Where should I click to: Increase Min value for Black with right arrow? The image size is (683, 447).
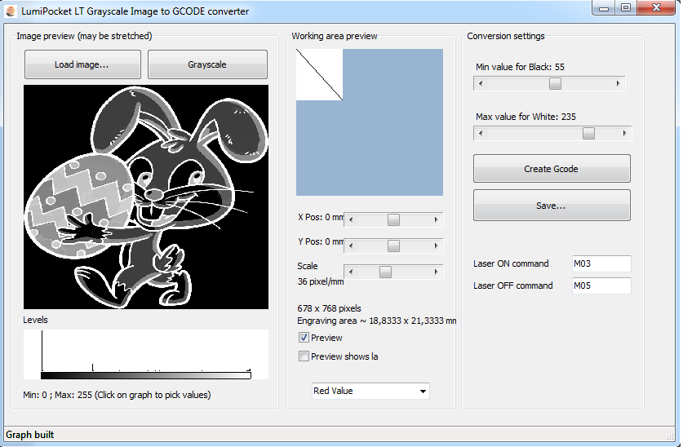(x=618, y=83)
